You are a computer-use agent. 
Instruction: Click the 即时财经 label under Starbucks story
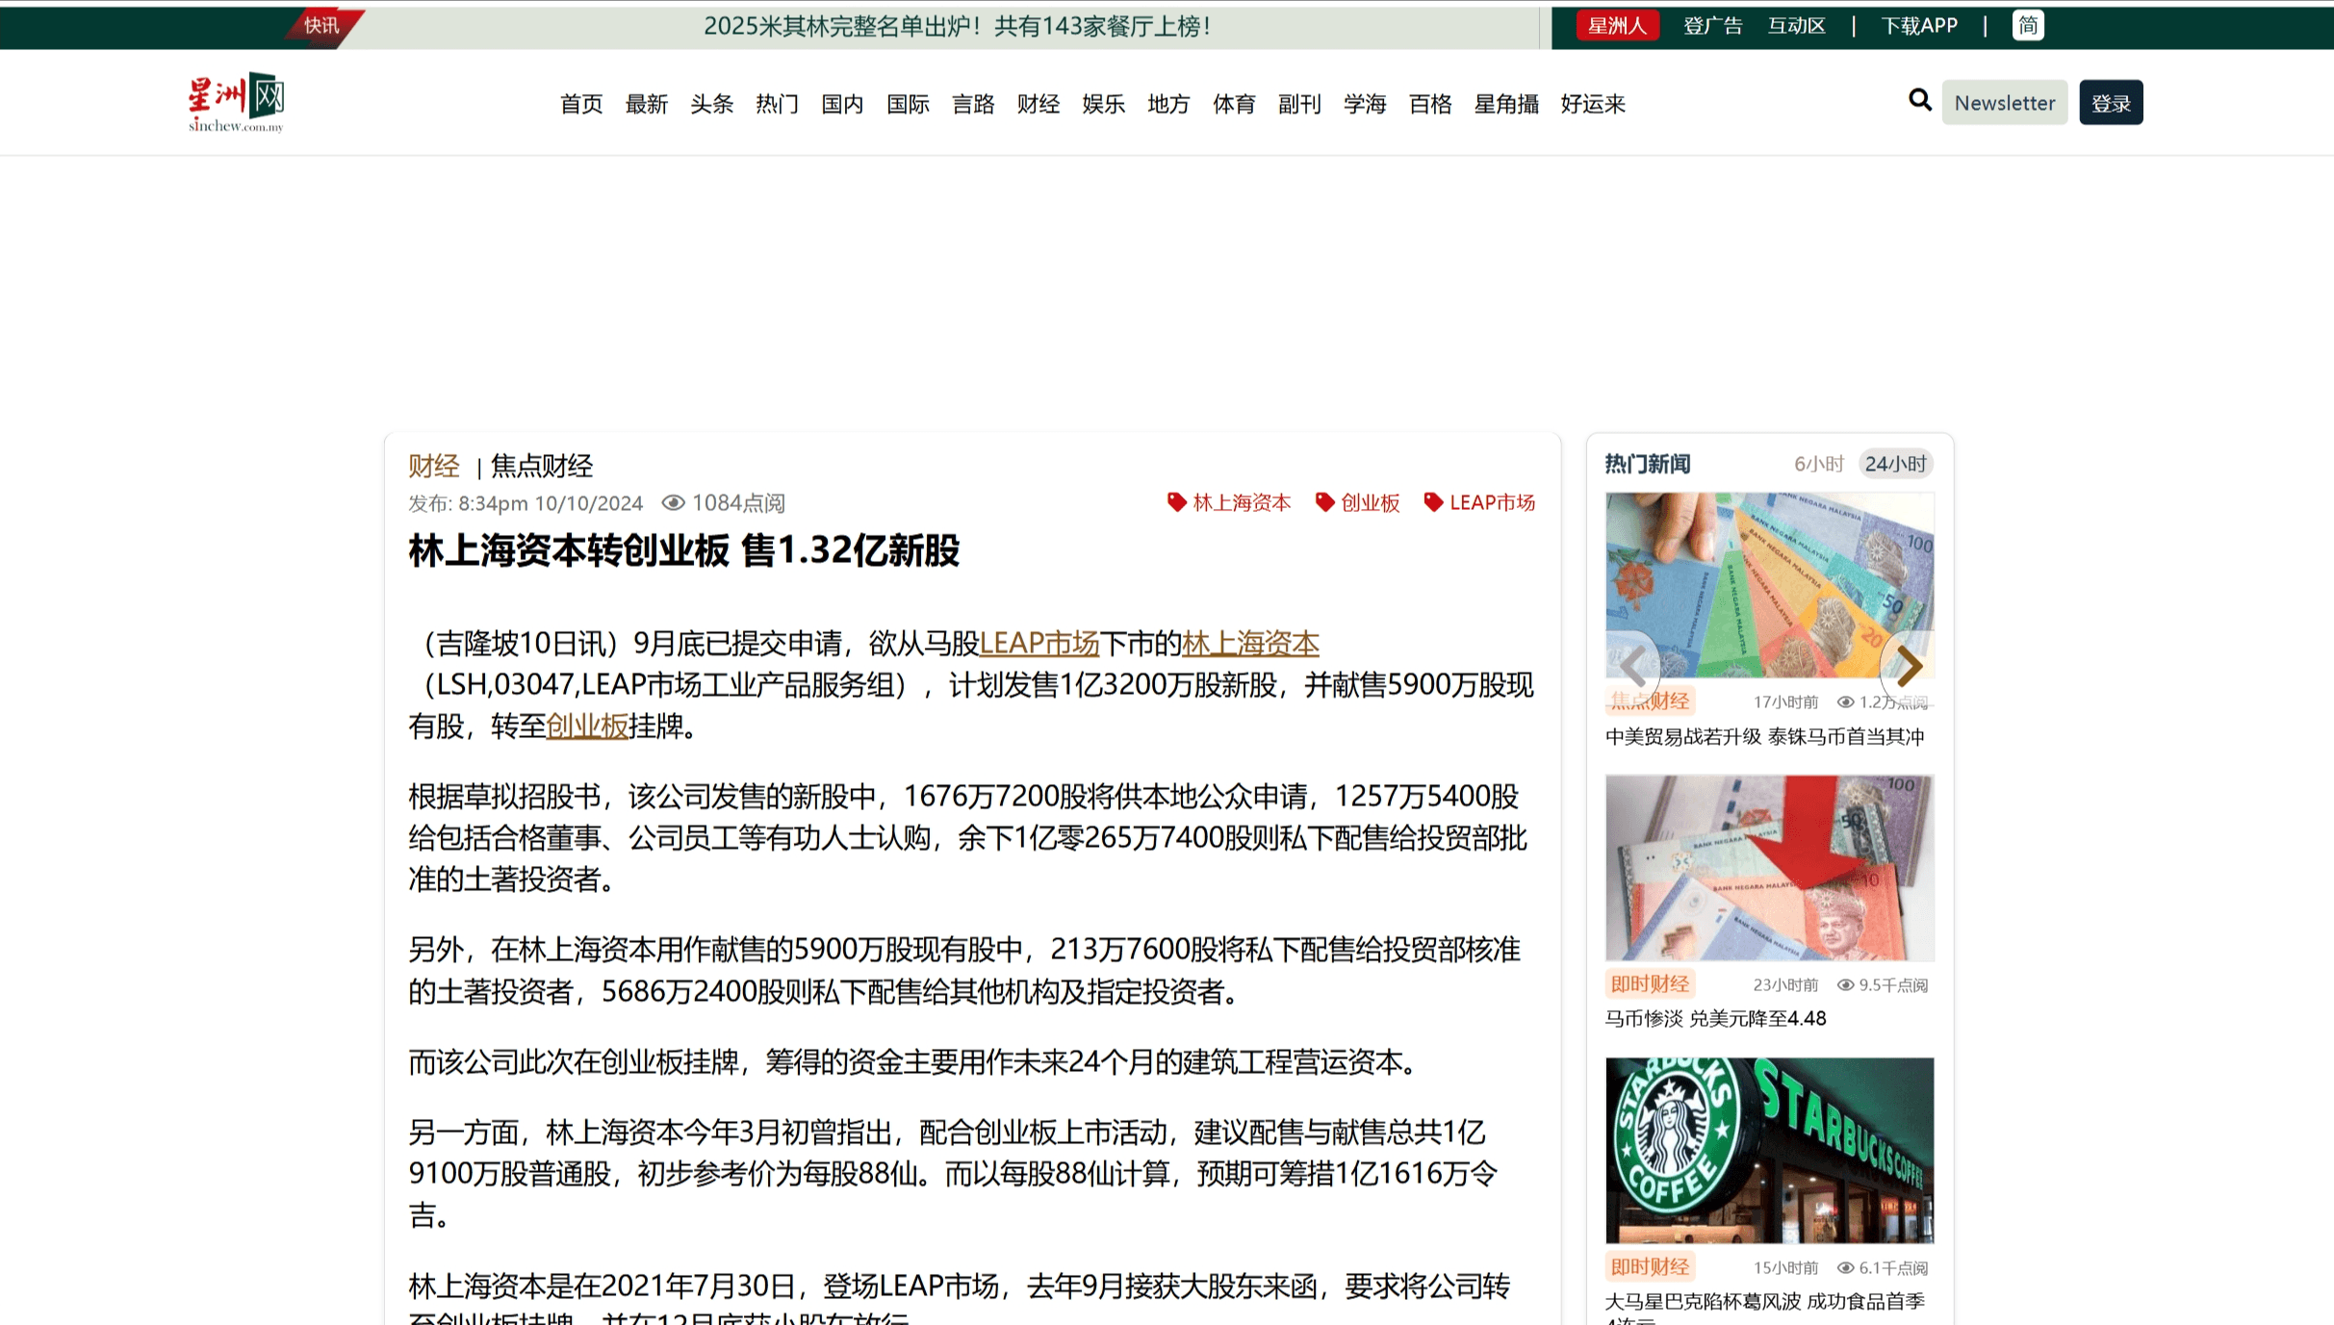click(x=1650, y=1266)
